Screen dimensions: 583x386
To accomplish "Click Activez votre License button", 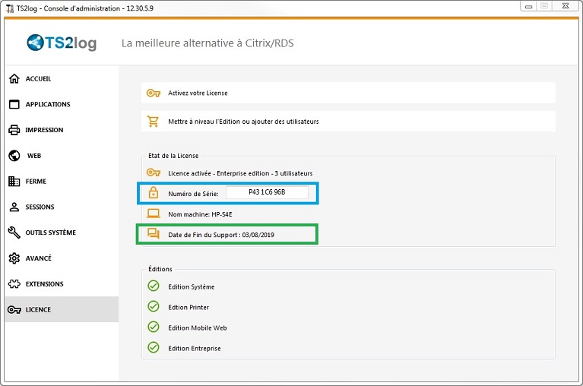I will (x=348, y=93).
